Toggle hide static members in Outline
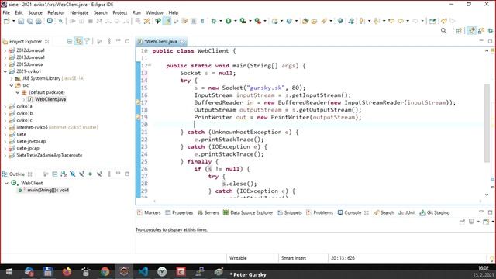Screen dimensions: 496x279 coord(81,174)
